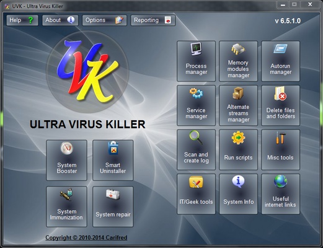The height and width of the screenshot is (248, 323).
Task: Open Alternate streams manager
Action: pyautogui.click(x=238, y=105)
